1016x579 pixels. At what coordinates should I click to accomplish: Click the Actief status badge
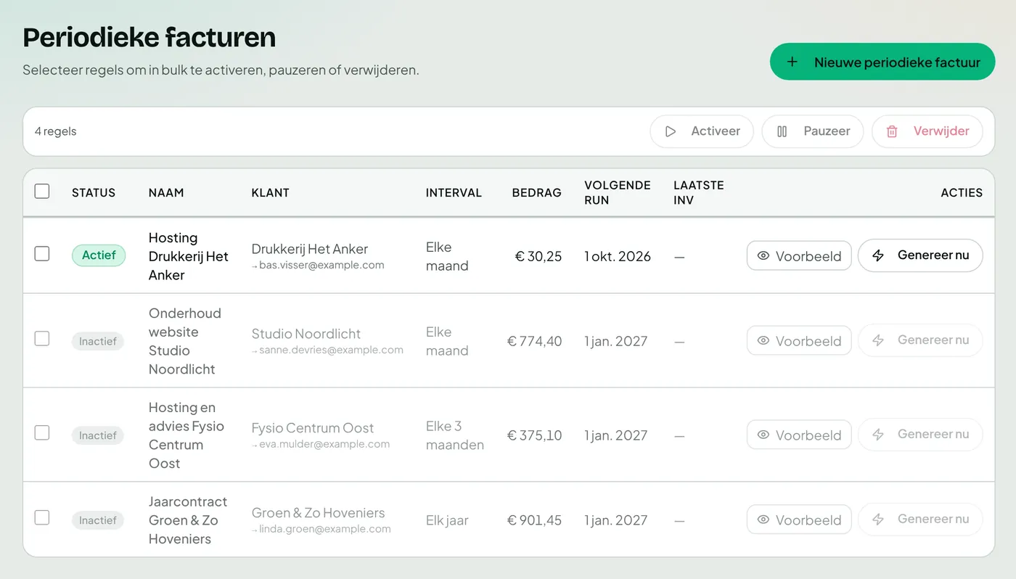tap(99, 255)
